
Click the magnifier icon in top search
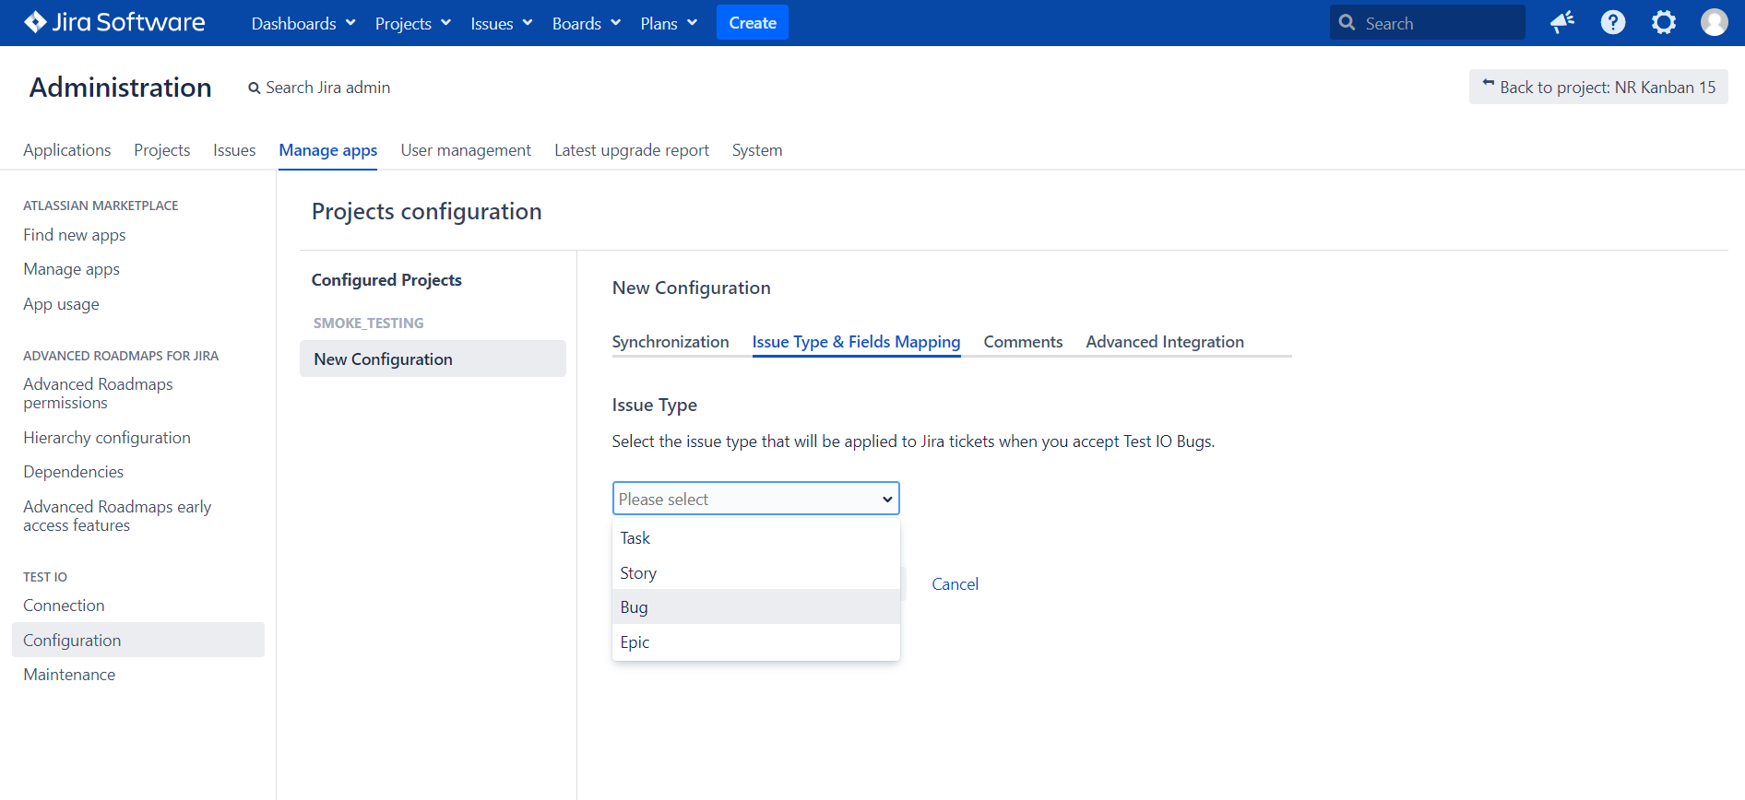(x=1347, y=22)
